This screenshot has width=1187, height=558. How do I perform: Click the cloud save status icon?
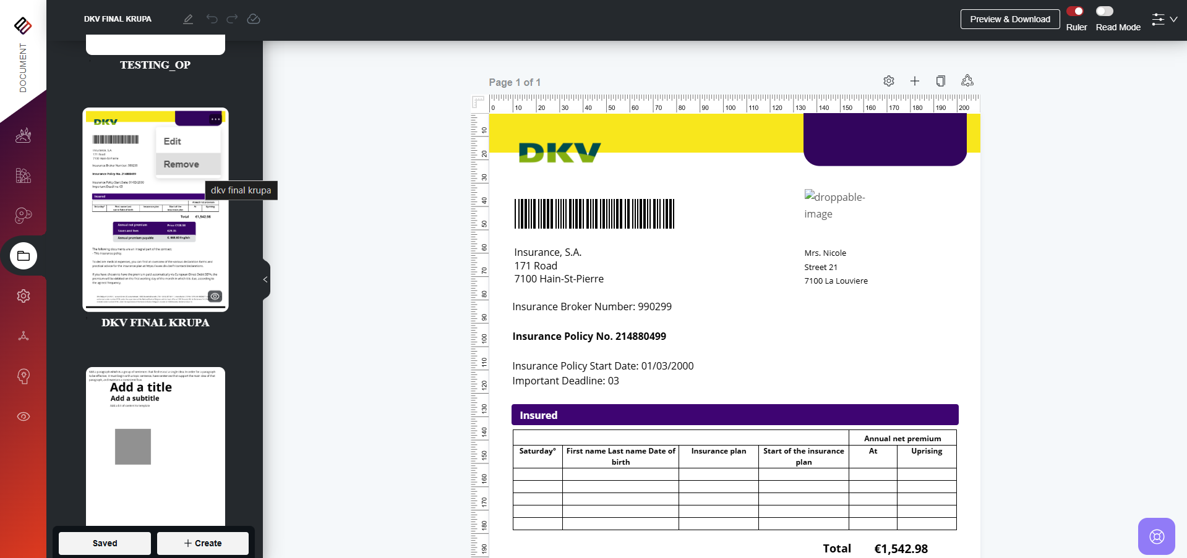(x=254, y=19)
